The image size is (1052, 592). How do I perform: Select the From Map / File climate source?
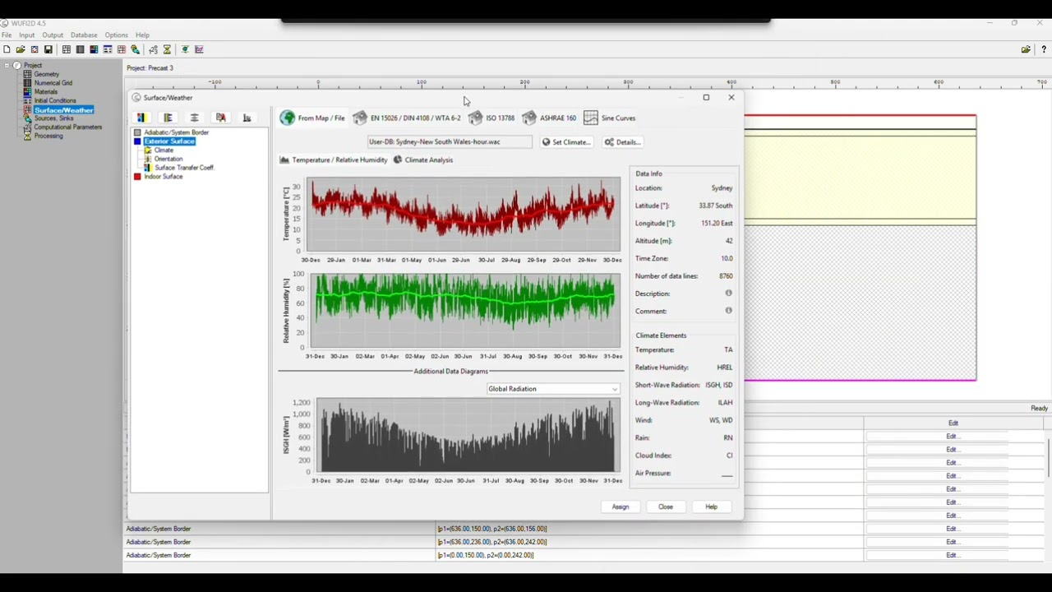click(x=312, y=118)
